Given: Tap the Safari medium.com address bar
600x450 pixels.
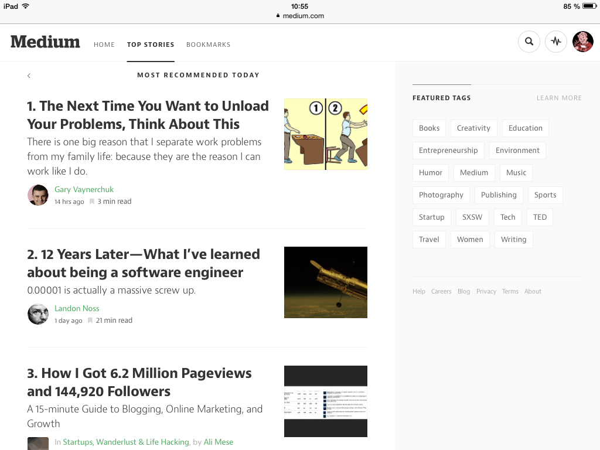Looking at the screenshot, I should (300, 16).
